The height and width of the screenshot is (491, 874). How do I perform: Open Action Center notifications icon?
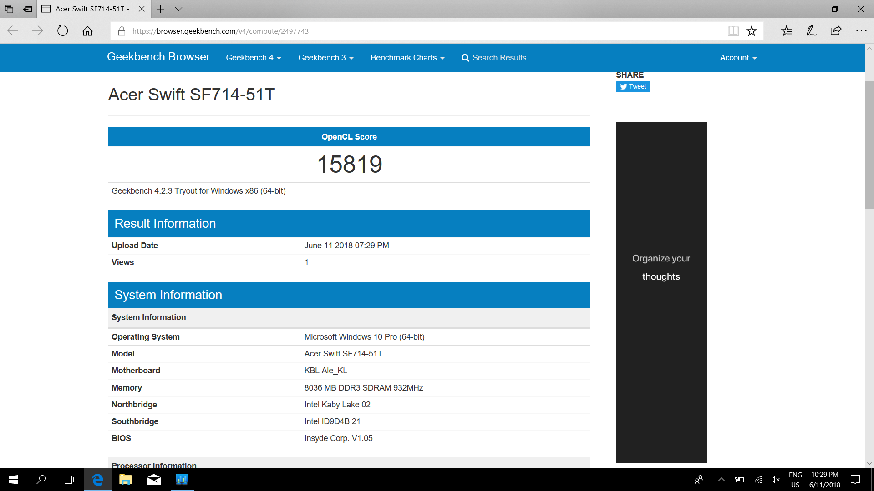click(x=855, y=480)
